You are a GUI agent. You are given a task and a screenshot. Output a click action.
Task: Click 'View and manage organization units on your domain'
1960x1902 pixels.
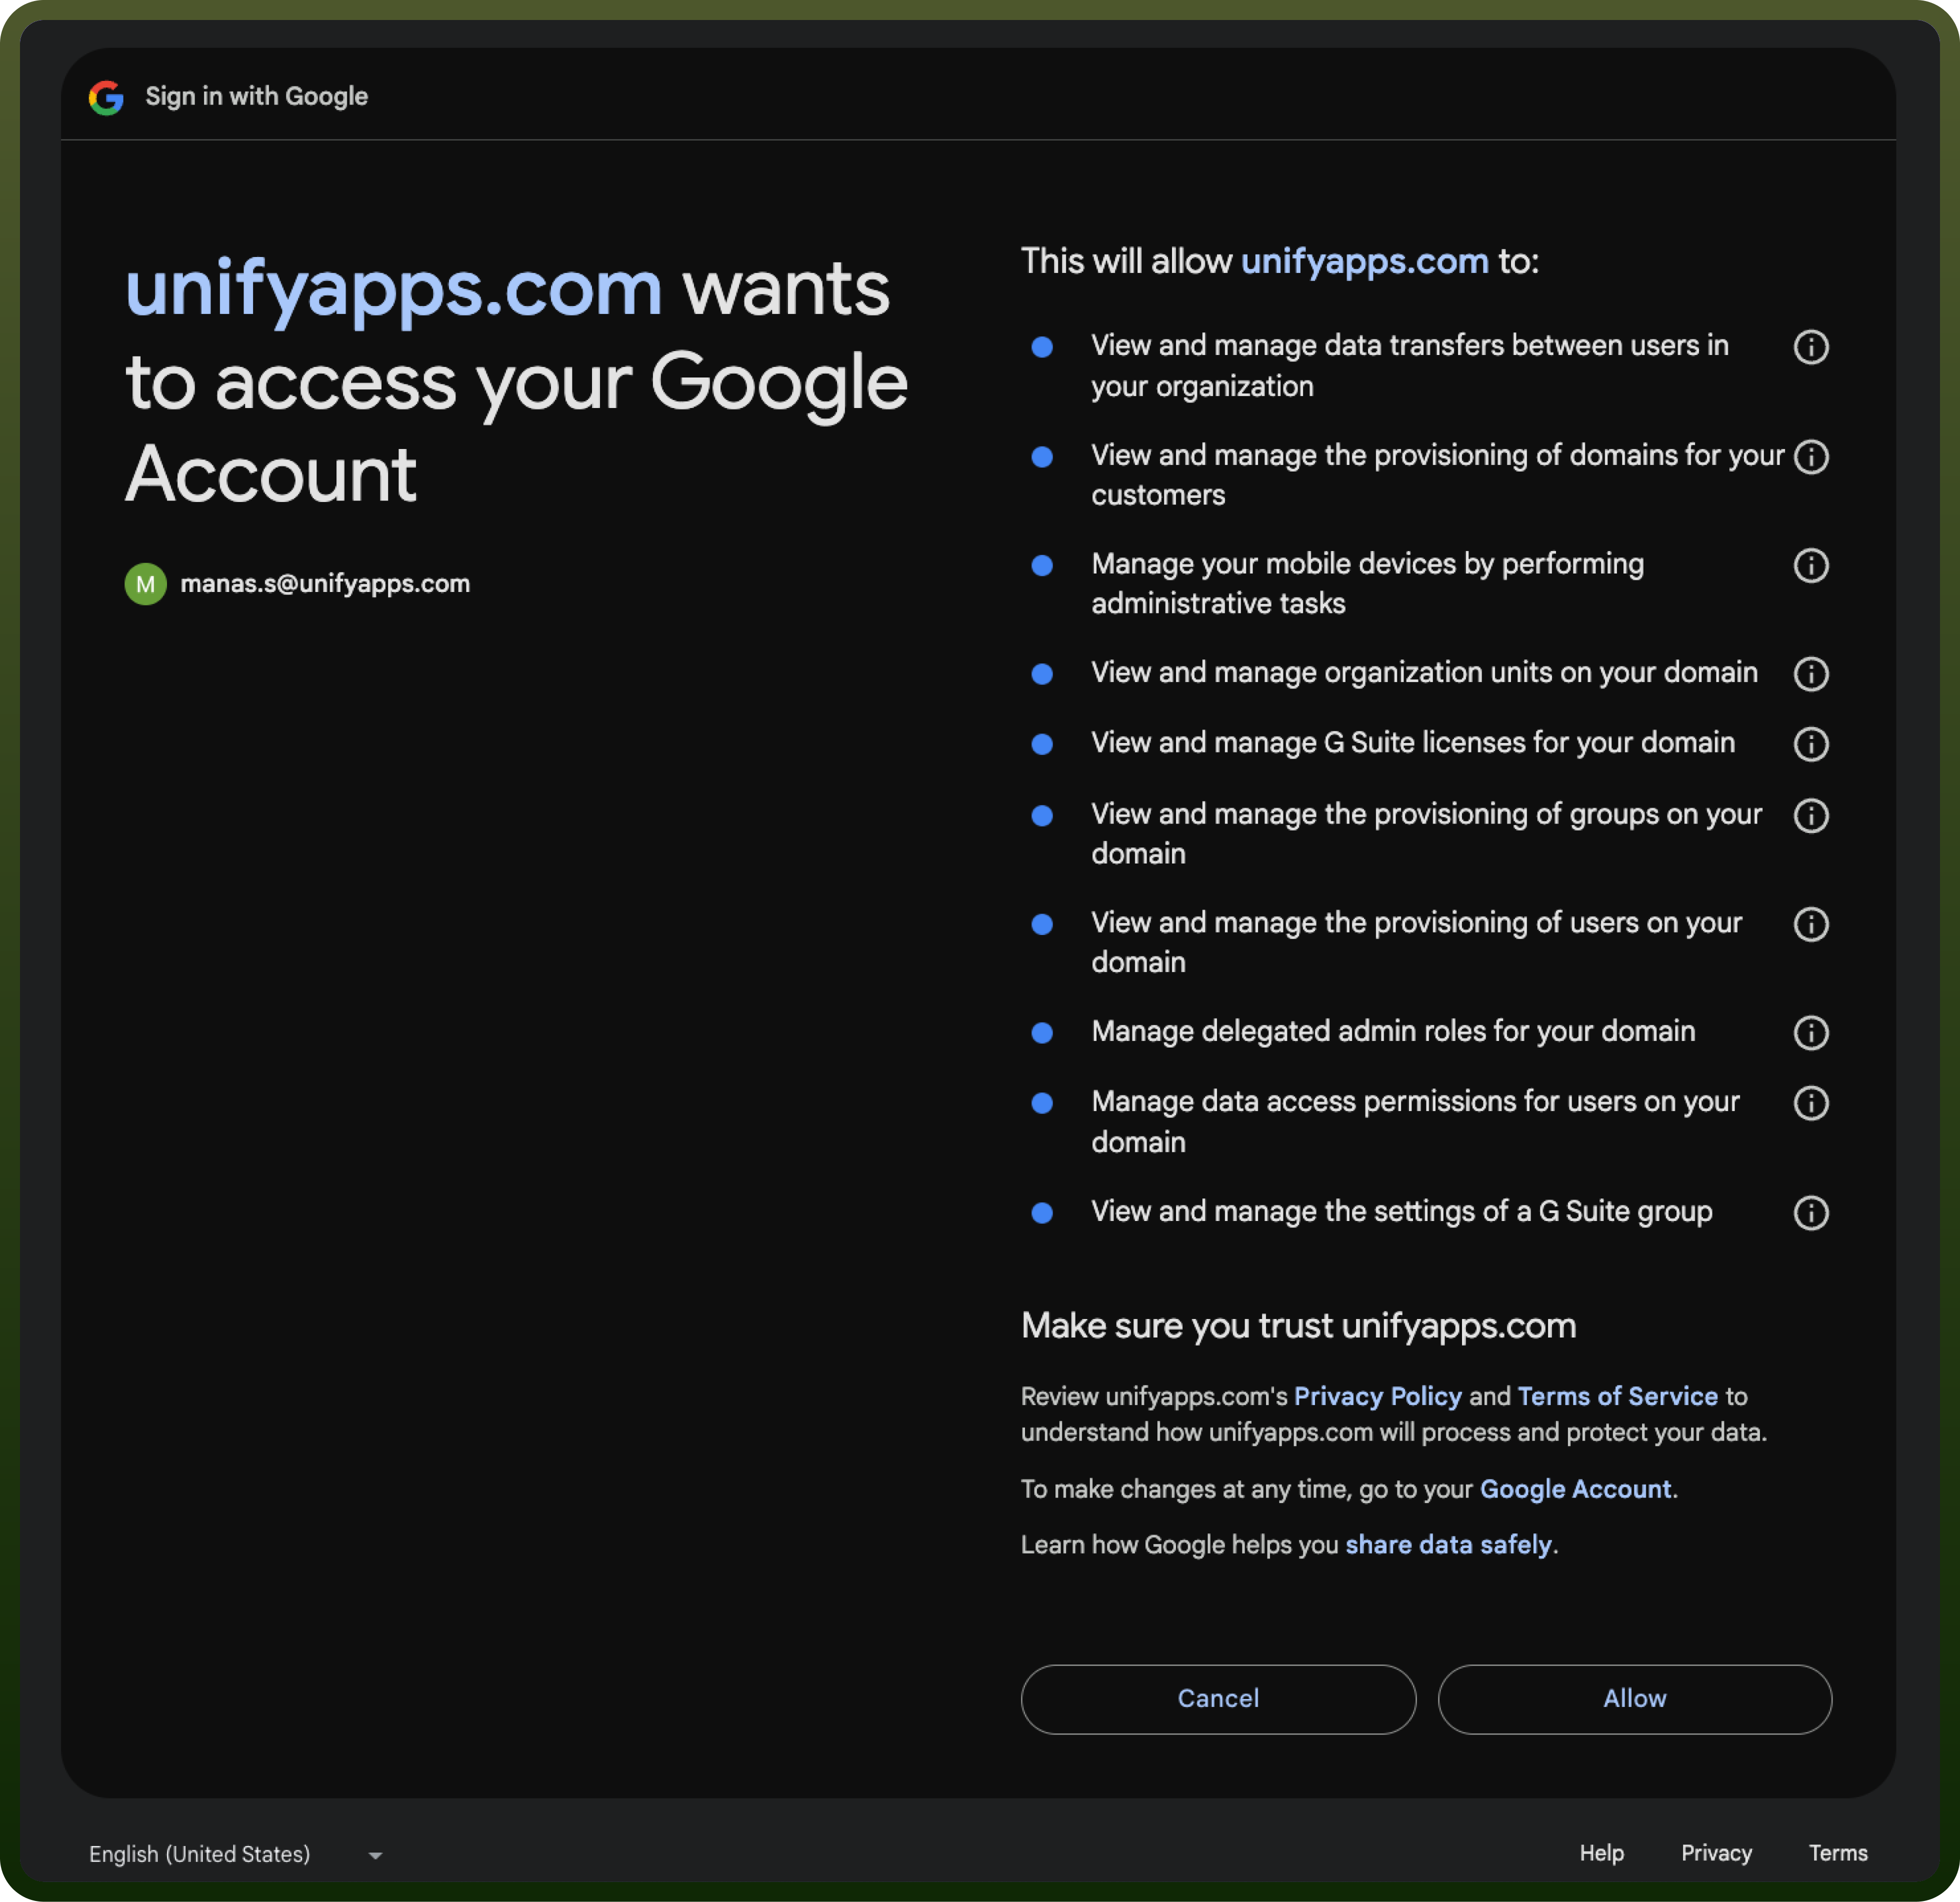pos(1424,672)
